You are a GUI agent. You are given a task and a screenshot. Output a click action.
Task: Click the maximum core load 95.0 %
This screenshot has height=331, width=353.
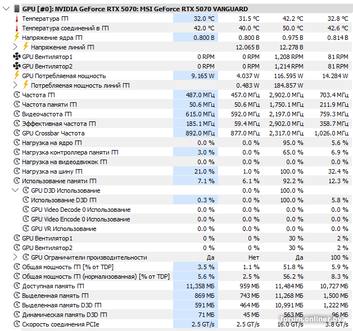tap(293, 143)
